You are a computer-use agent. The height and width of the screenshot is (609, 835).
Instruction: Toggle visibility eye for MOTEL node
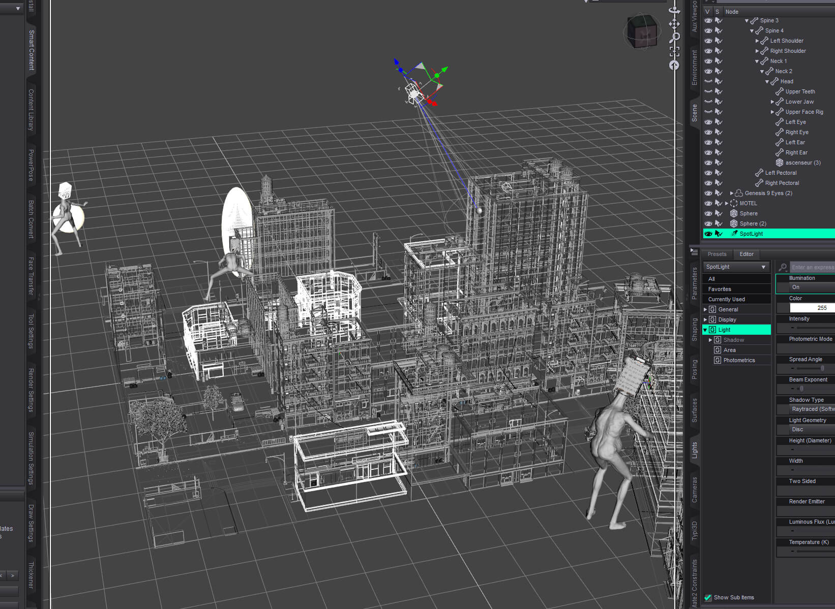(708, 203)
